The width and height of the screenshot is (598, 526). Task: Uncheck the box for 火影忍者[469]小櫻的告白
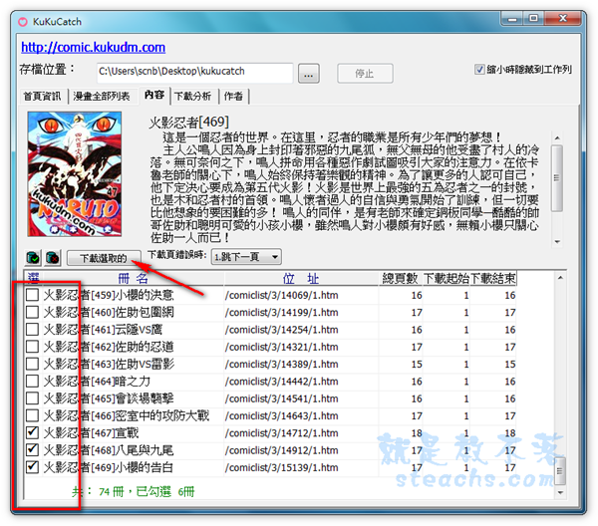(33, 467)
